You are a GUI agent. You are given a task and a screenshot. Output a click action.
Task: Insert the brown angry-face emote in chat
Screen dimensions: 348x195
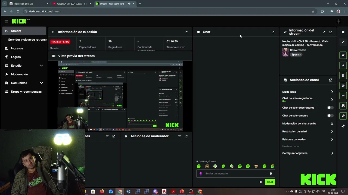coord(207,166)
